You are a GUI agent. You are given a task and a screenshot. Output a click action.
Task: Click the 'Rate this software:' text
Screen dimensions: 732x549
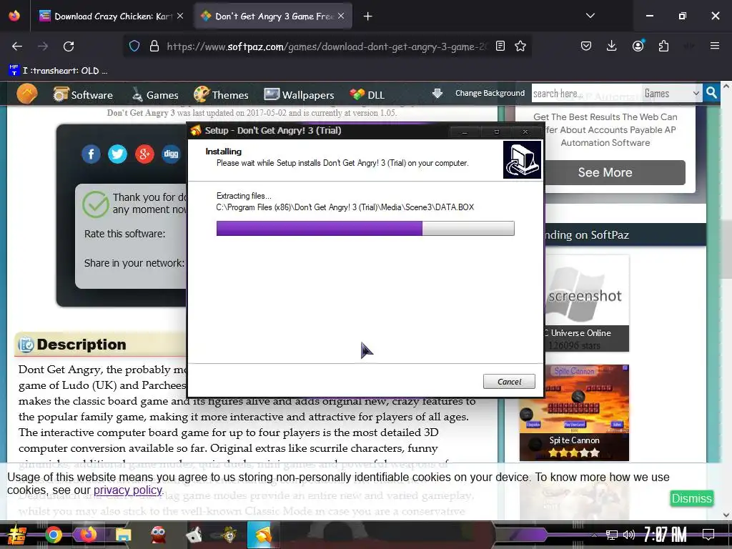point(124,234)
